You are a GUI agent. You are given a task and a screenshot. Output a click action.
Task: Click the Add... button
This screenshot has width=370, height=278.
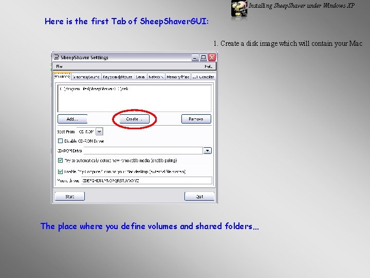(72, 119)
